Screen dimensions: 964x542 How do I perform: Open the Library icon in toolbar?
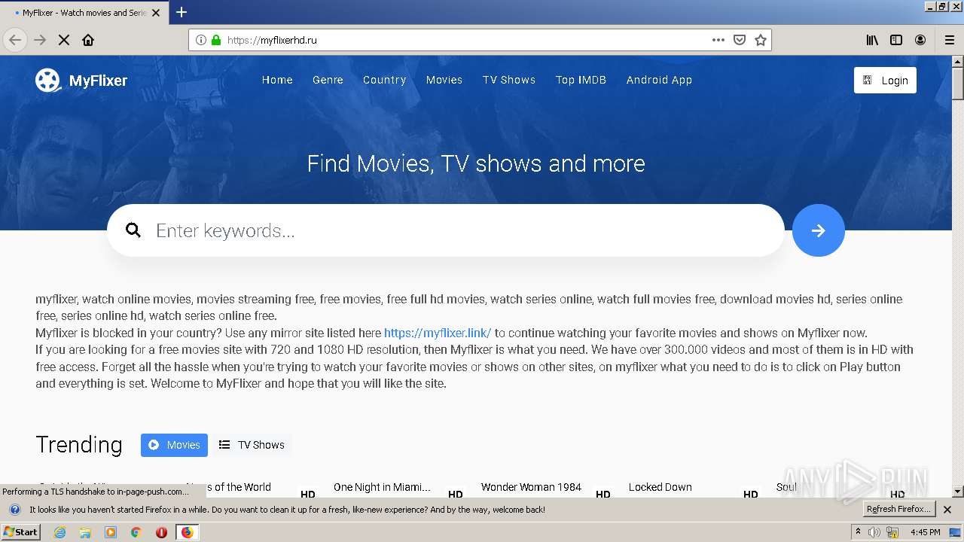click(872, 40)
